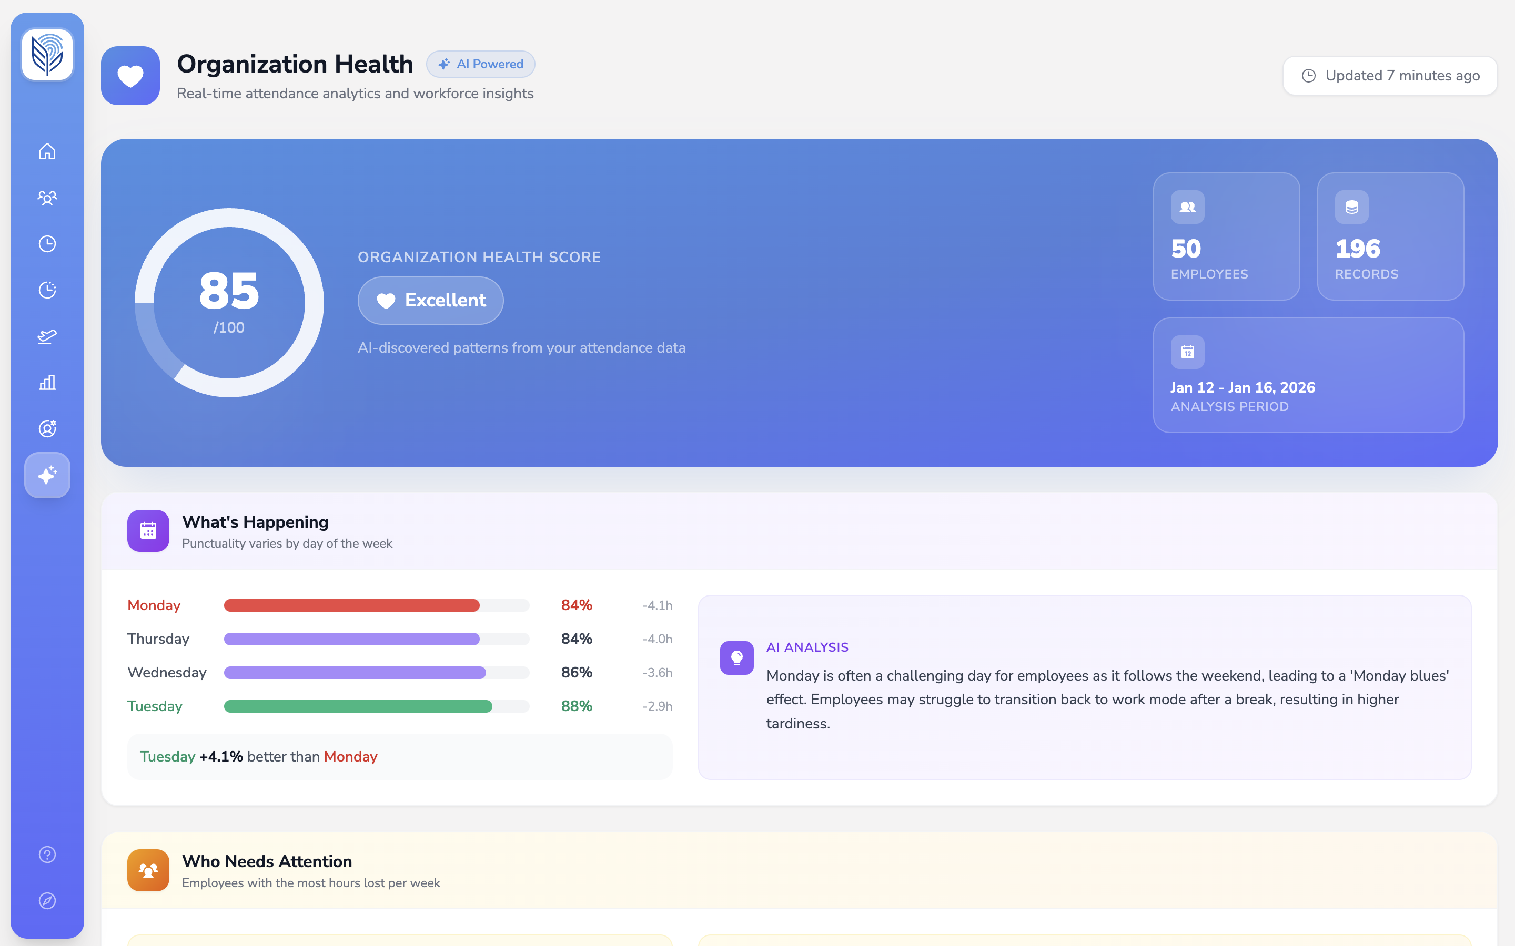
Task: Click the Updated 7 minutes ago button
Action: click(x=1390, y=76)
